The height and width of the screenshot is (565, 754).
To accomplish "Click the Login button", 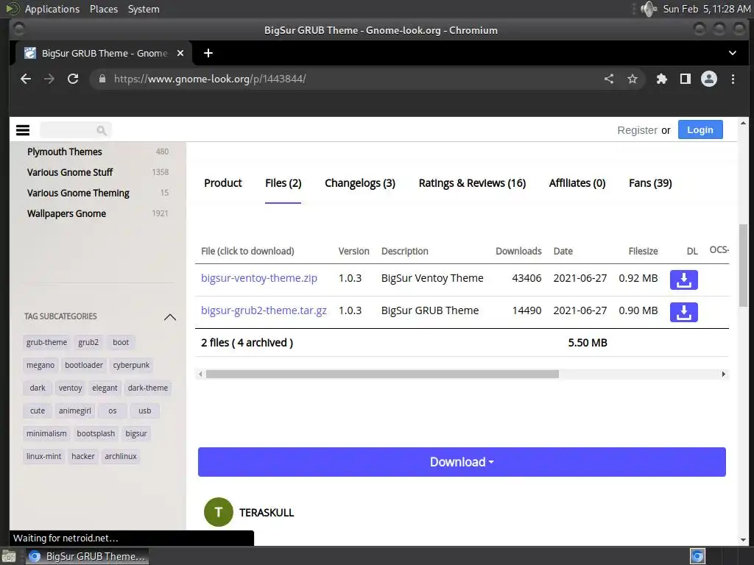I will (700, 129).
